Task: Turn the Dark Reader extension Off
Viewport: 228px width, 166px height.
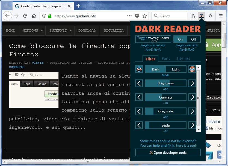Action: point(194,39)
